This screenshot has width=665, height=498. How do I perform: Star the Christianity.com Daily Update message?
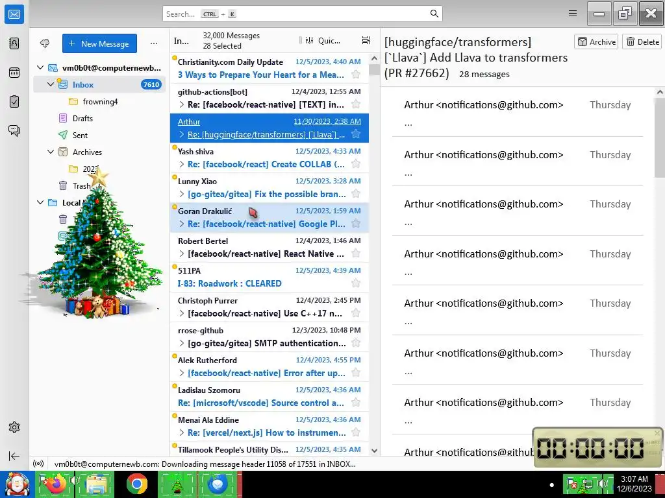pyautogui.click(x=356, y=75)
